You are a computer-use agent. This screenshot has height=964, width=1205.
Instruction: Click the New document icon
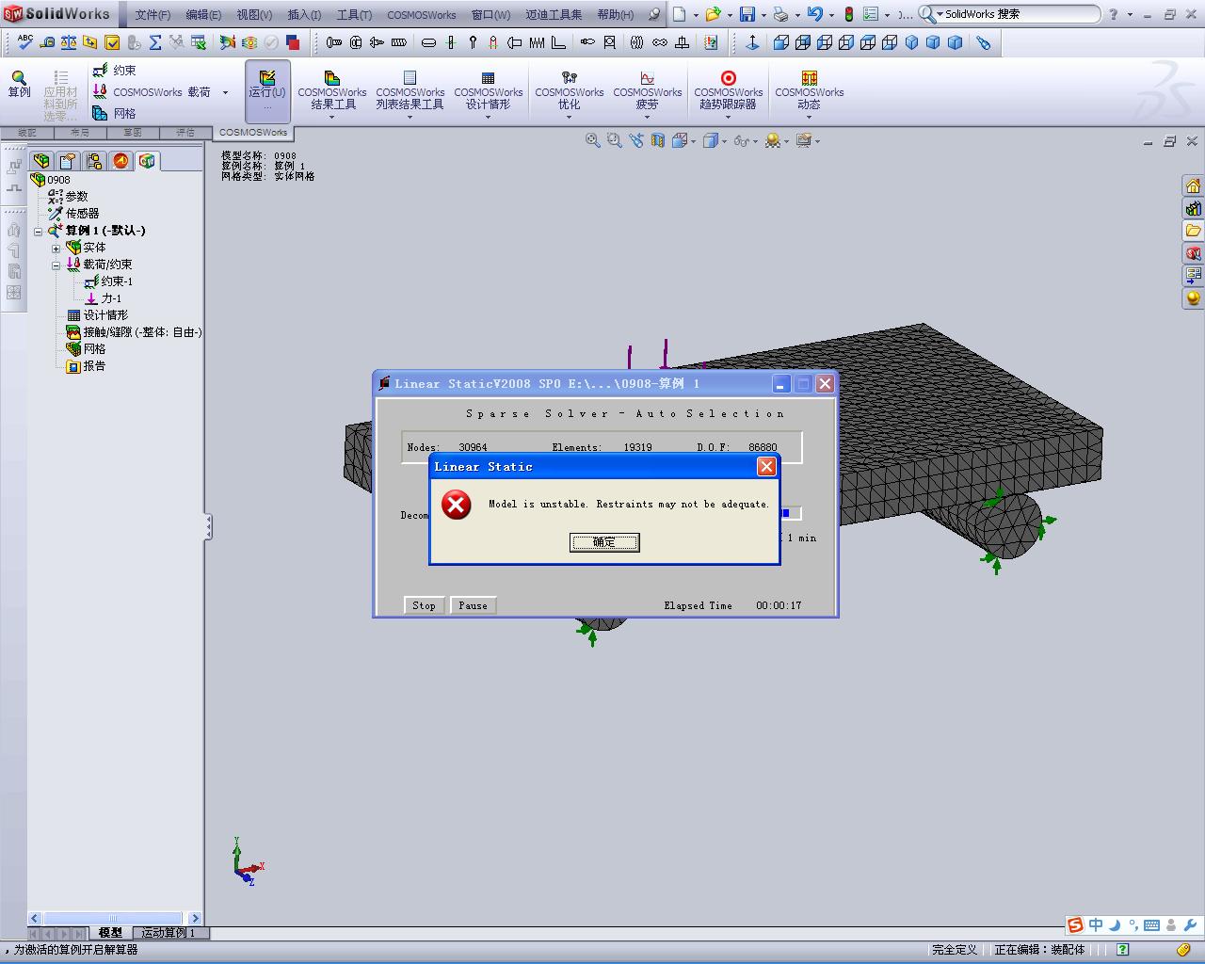coord(679,14)
